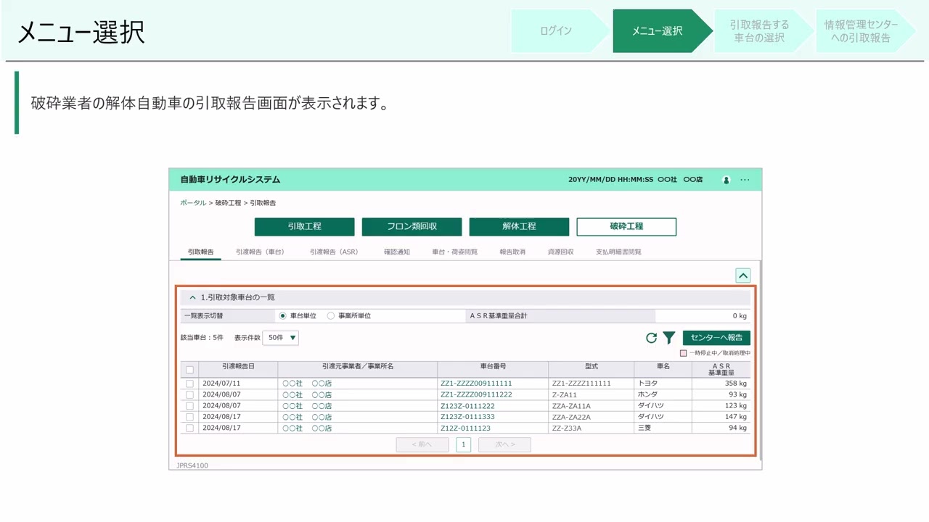This screenshot has height=522, width=929.
Task: Click the pink 一時停止中／取消処理中 legend swatch
Action: tap(683, 353)
